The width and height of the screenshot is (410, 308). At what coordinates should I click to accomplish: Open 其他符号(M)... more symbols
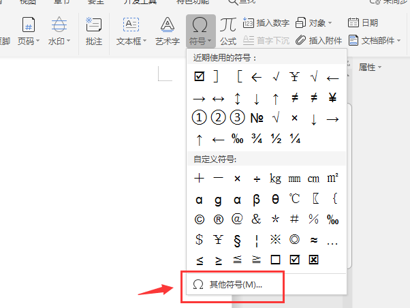(227, 284)
